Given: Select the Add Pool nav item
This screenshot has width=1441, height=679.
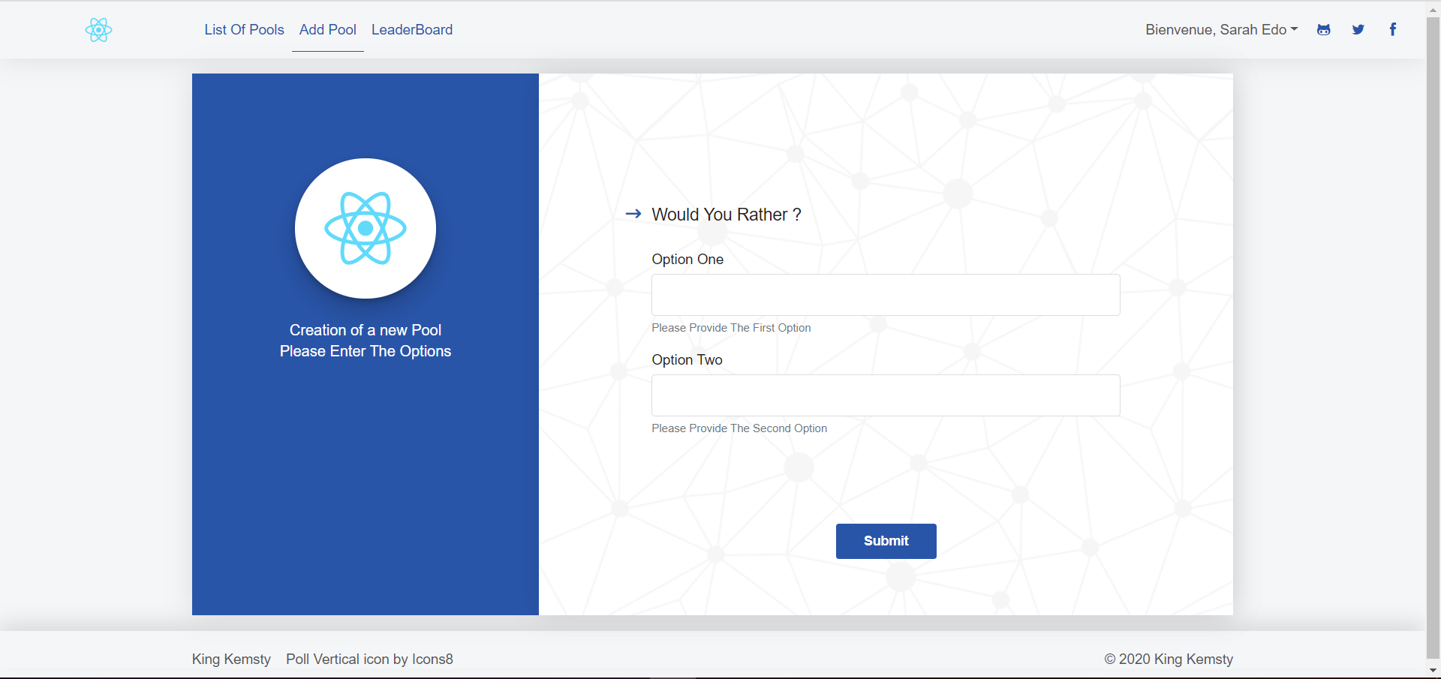Looking at the screenshot, I should point(328,29).
